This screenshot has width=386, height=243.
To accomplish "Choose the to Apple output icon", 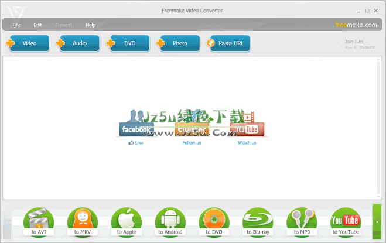I will pyautogui.click(x=127, y=223).
